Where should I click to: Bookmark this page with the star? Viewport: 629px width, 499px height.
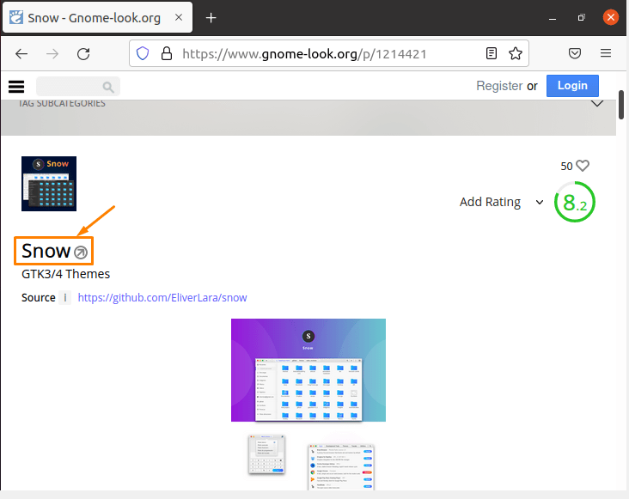(x=516, y=53)
